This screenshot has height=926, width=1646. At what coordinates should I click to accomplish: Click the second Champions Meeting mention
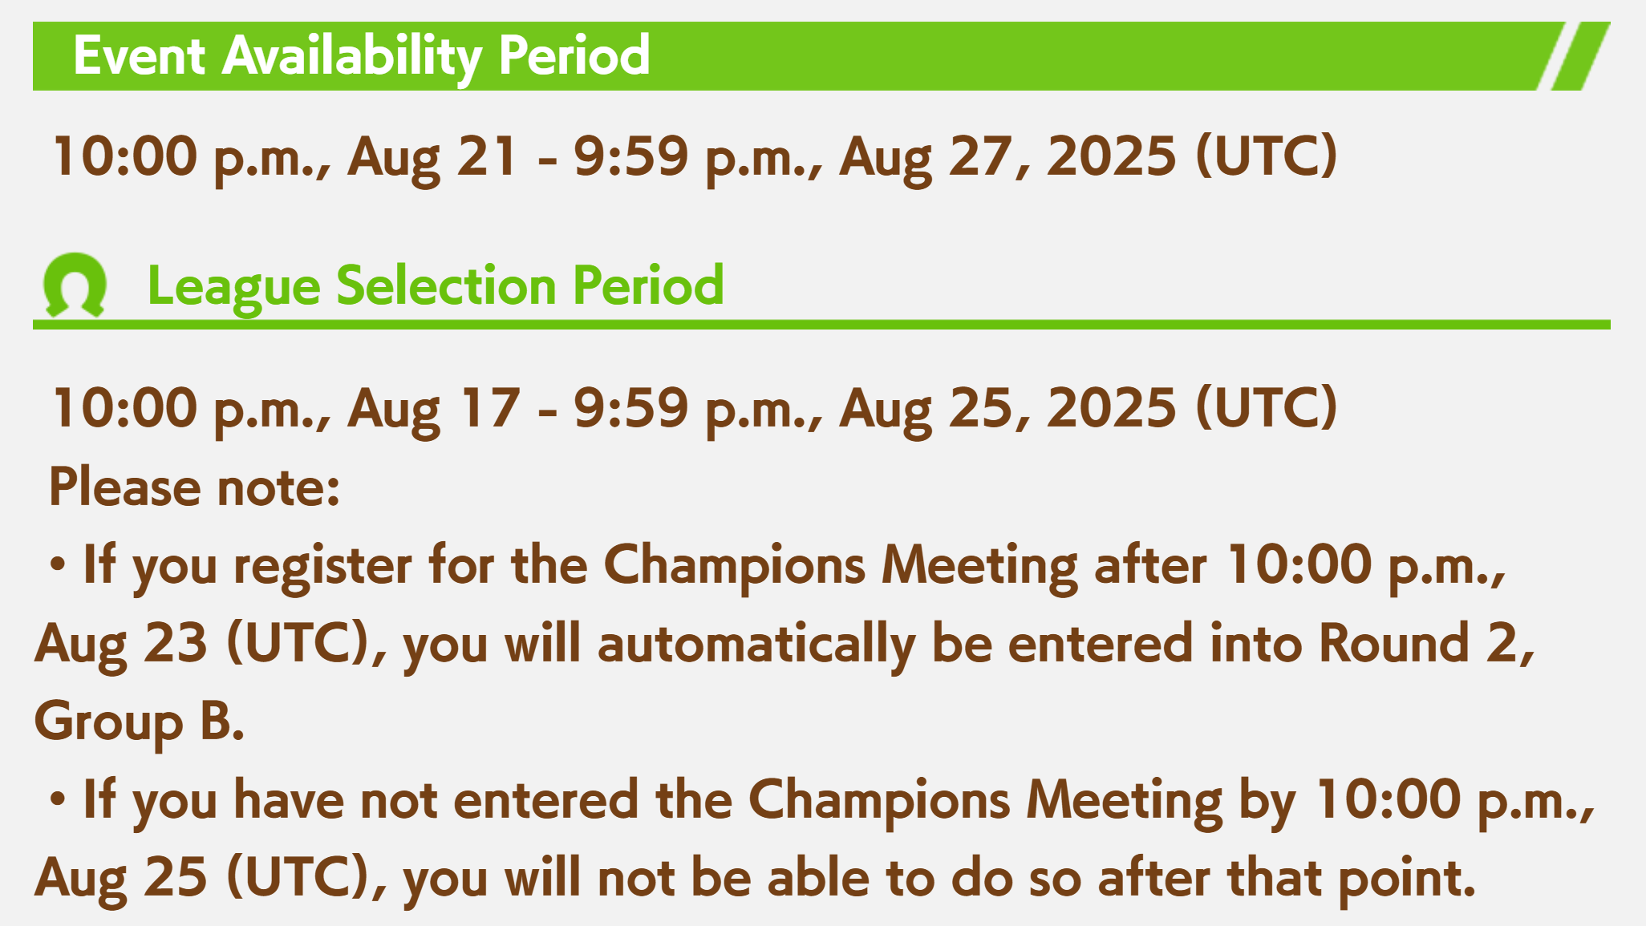tap(985, 800)
